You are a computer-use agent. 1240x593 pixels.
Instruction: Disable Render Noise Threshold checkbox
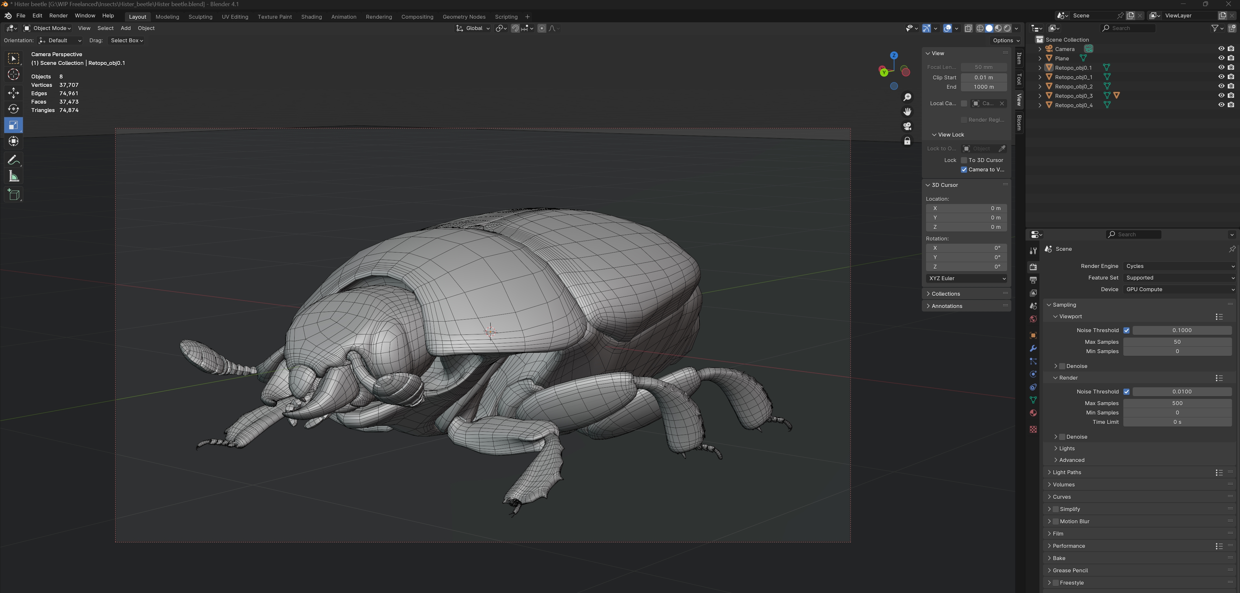tap(1126, 392)
